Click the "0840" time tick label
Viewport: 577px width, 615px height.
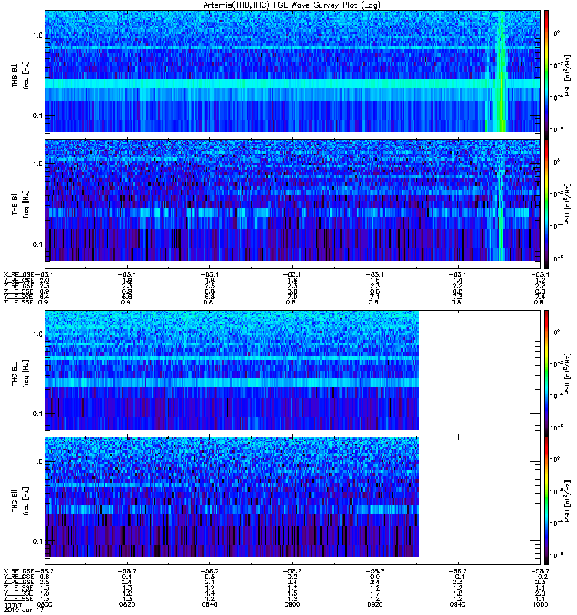(209, 604)
